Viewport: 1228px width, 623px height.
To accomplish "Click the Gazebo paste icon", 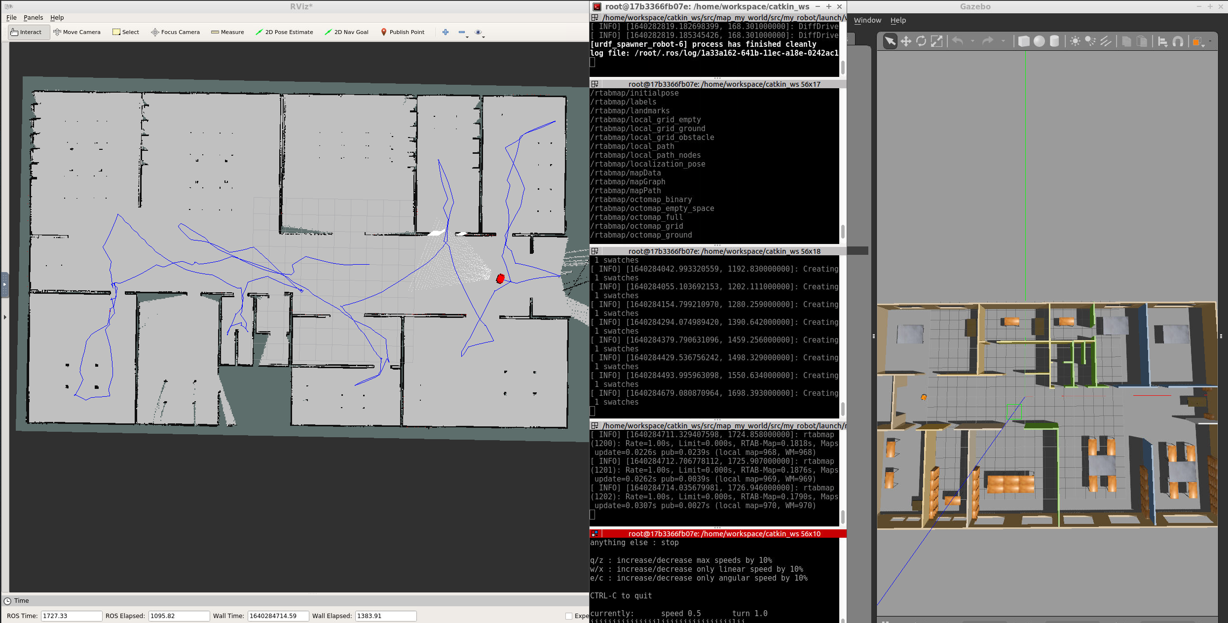I will (1142, 41).
